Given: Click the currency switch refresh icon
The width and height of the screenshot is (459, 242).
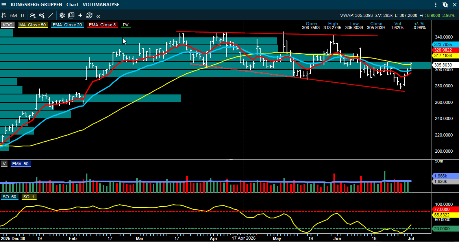Looking at the screenshot, I should (89, 15).
